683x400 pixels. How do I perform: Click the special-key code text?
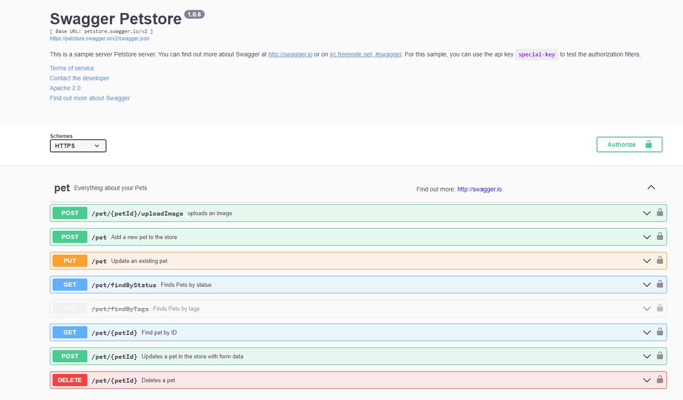point(537,54)
